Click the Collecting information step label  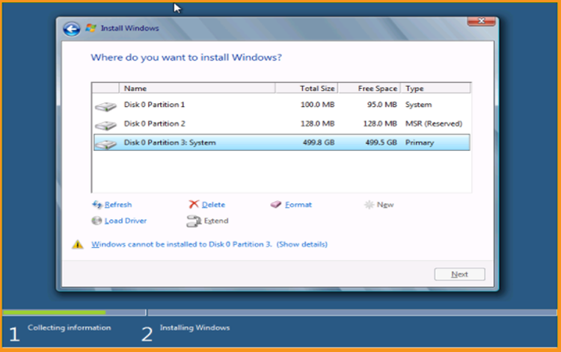pos(70,327)
